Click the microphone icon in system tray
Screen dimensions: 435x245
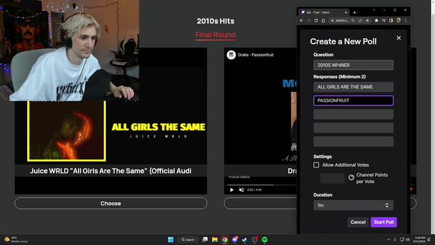(395, 240)
